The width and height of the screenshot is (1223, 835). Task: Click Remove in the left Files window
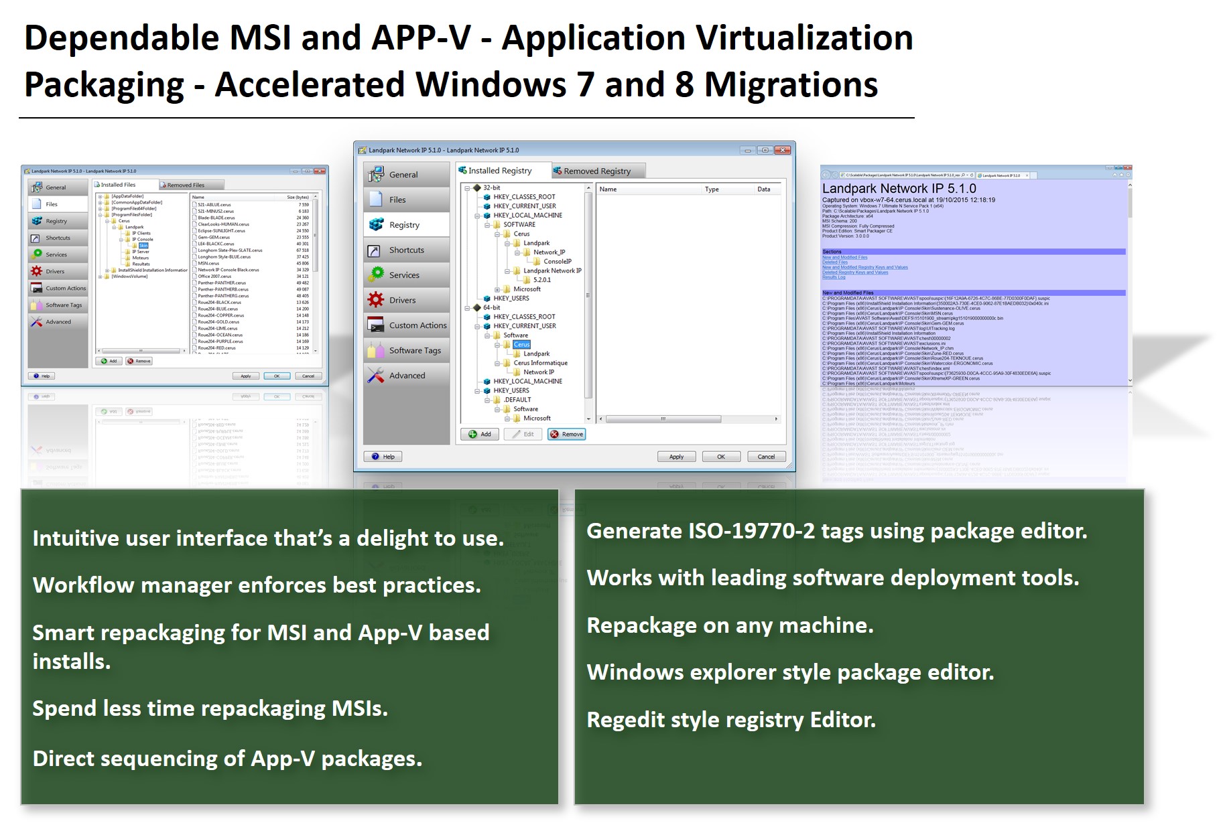tap(139, 361)
